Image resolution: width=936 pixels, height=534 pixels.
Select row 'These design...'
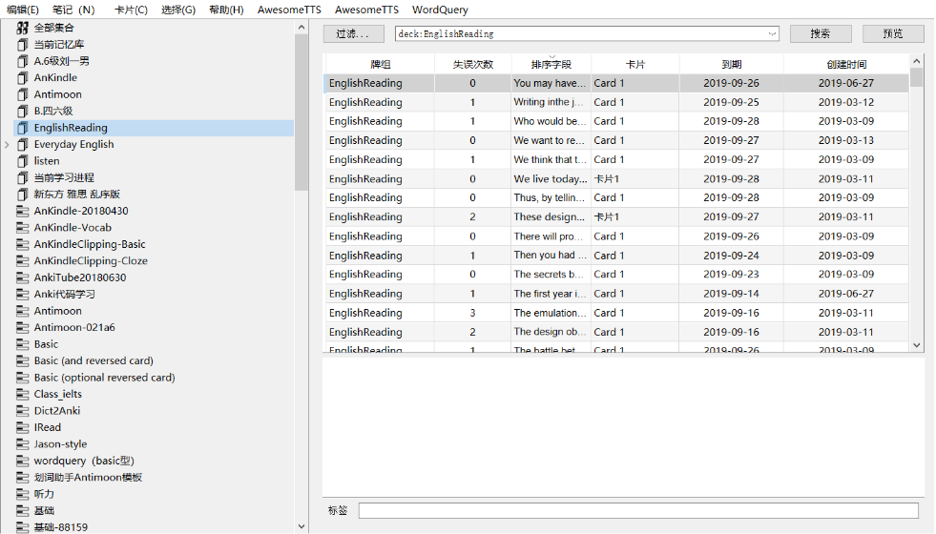click(617, 216)
